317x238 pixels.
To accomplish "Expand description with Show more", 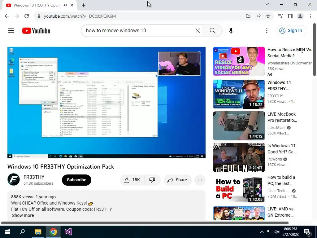I will [23, 215].
